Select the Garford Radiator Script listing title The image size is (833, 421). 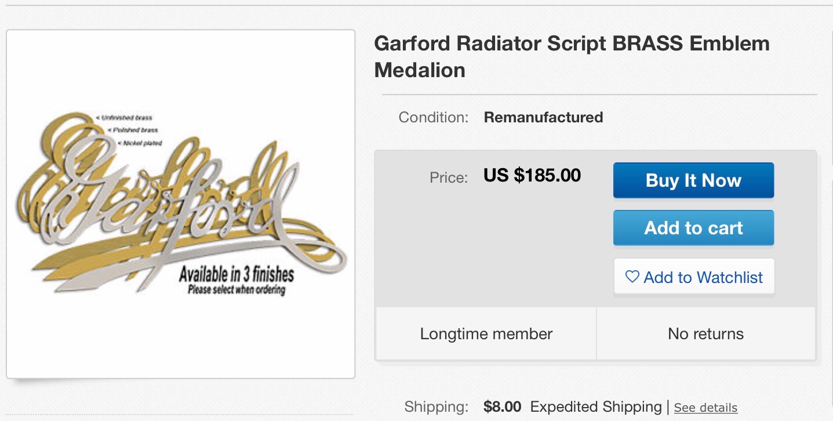pos(572,56)
